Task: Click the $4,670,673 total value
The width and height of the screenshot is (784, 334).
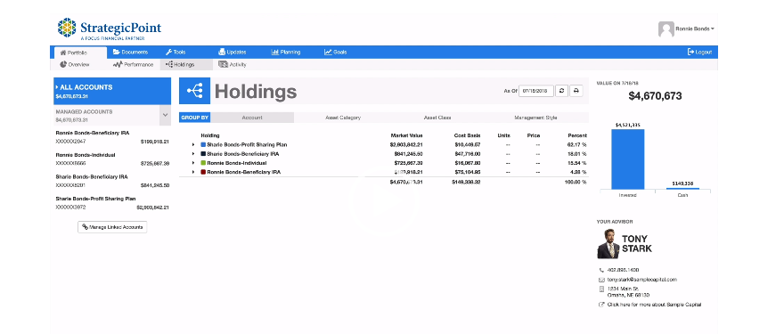Action: point(655,96)
